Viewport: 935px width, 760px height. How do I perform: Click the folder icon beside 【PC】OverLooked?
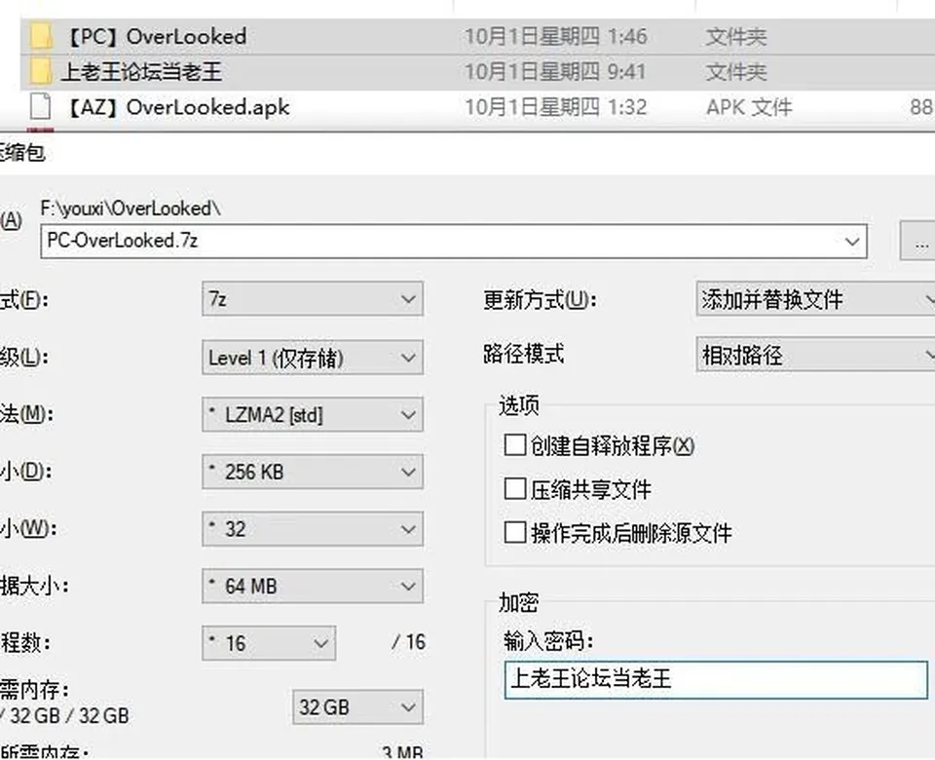pyautogui.click(x=41, y=36)
